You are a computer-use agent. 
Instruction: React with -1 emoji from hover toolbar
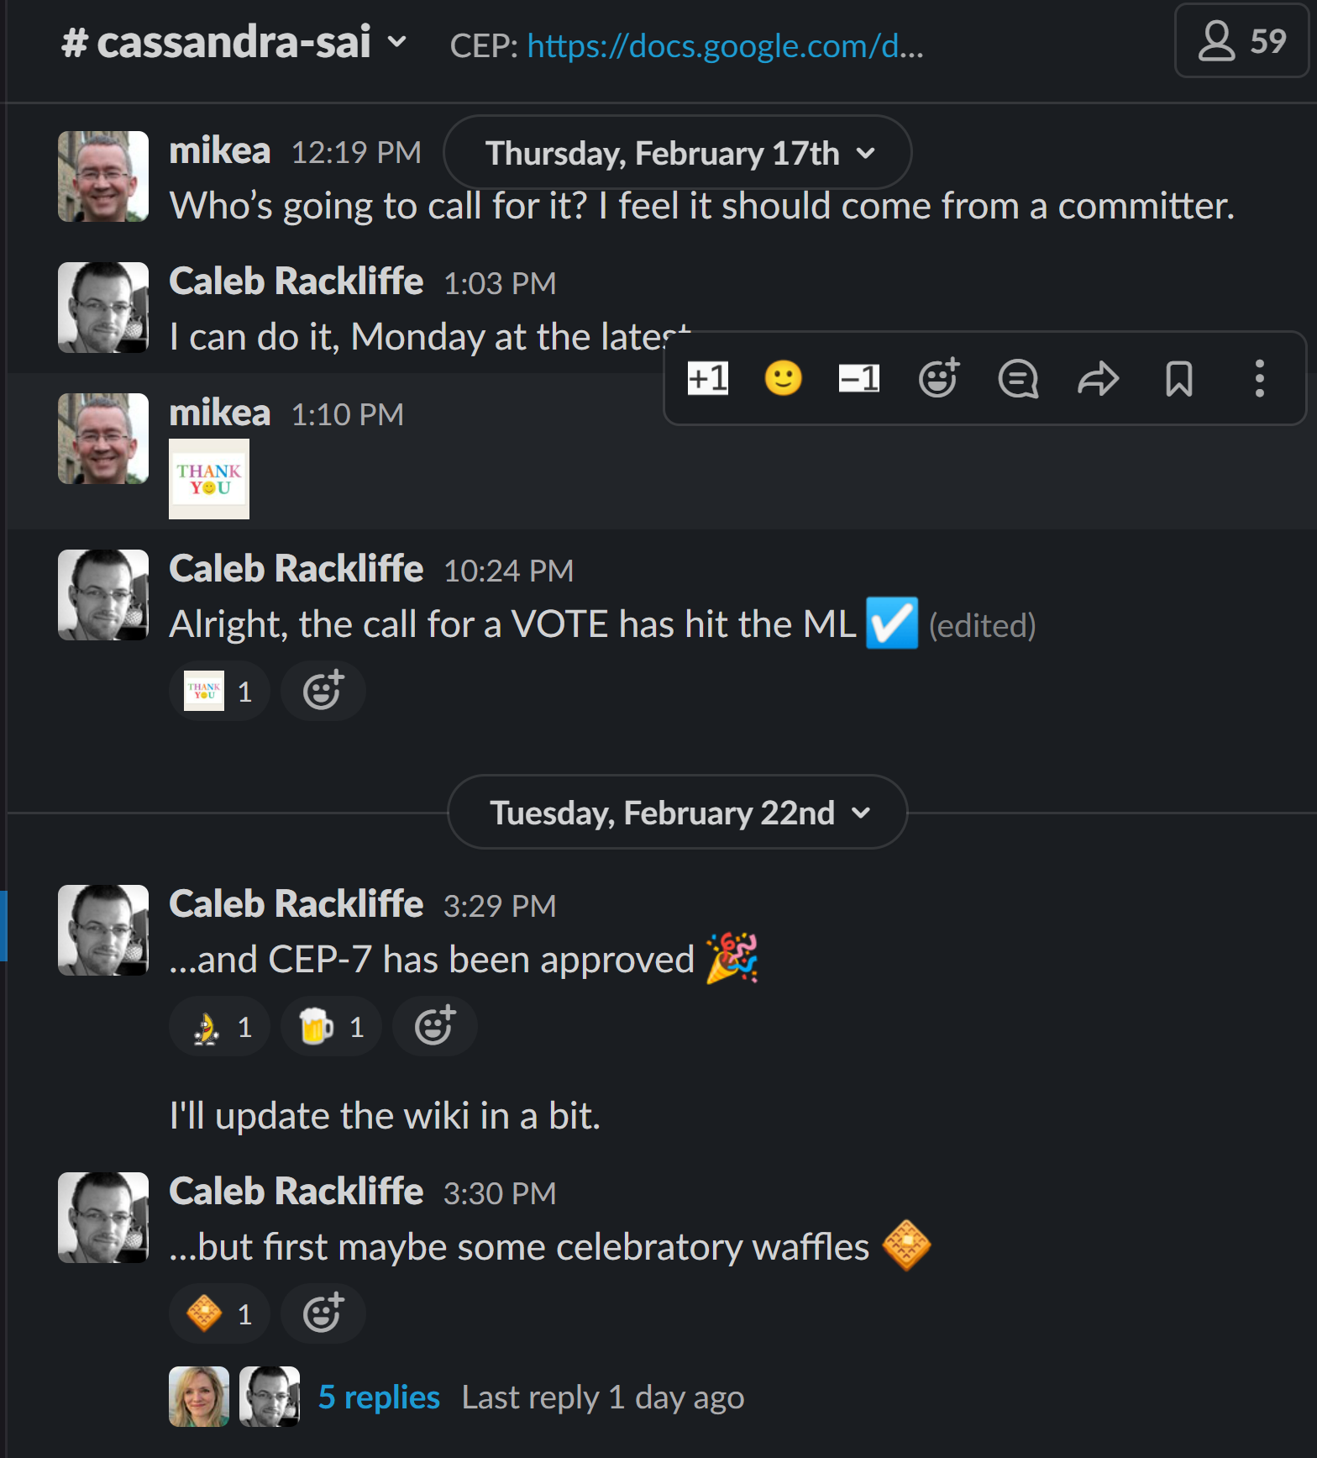point(858,379)
